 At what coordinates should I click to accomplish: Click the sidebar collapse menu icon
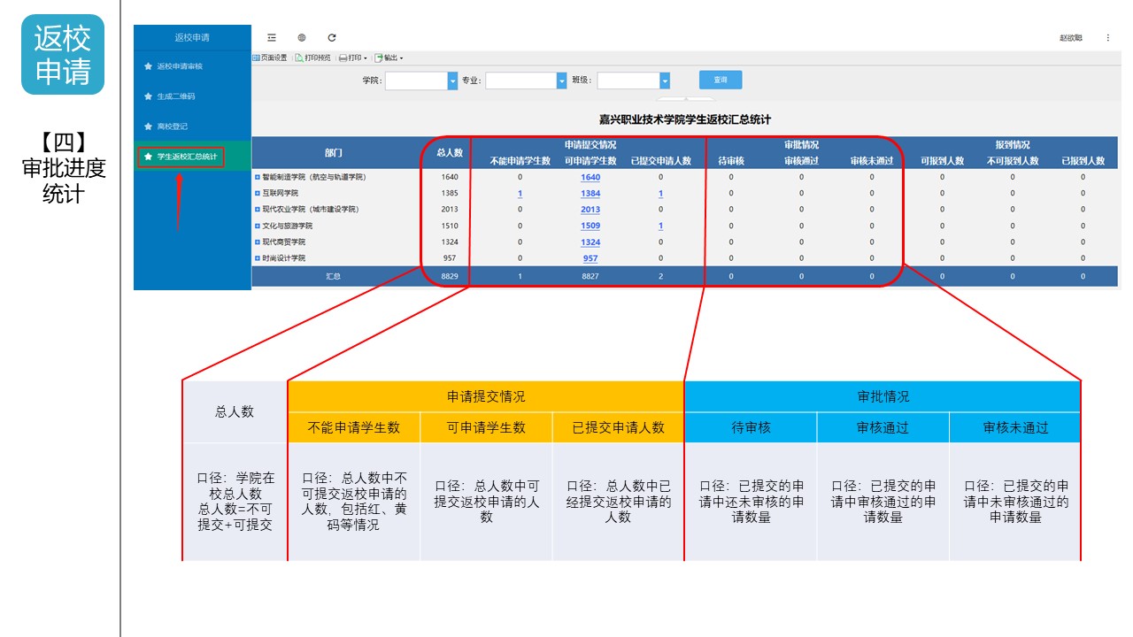tap(272, 38)
